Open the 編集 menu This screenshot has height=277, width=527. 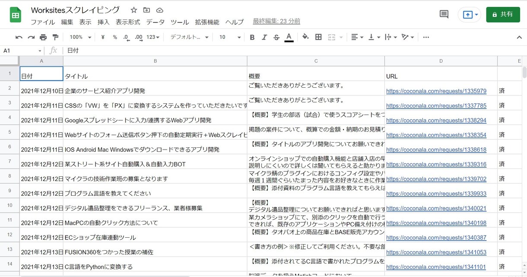67,22
